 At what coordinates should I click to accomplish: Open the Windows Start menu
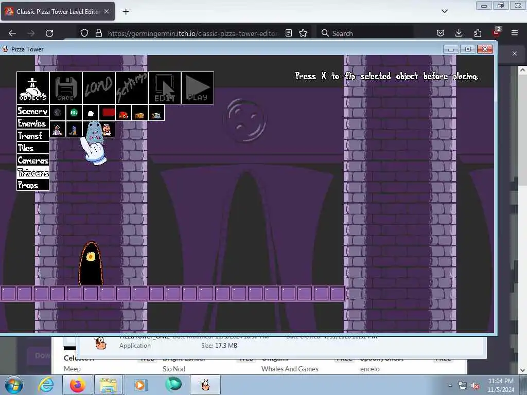pyautogui.click(x=13, y=385)
